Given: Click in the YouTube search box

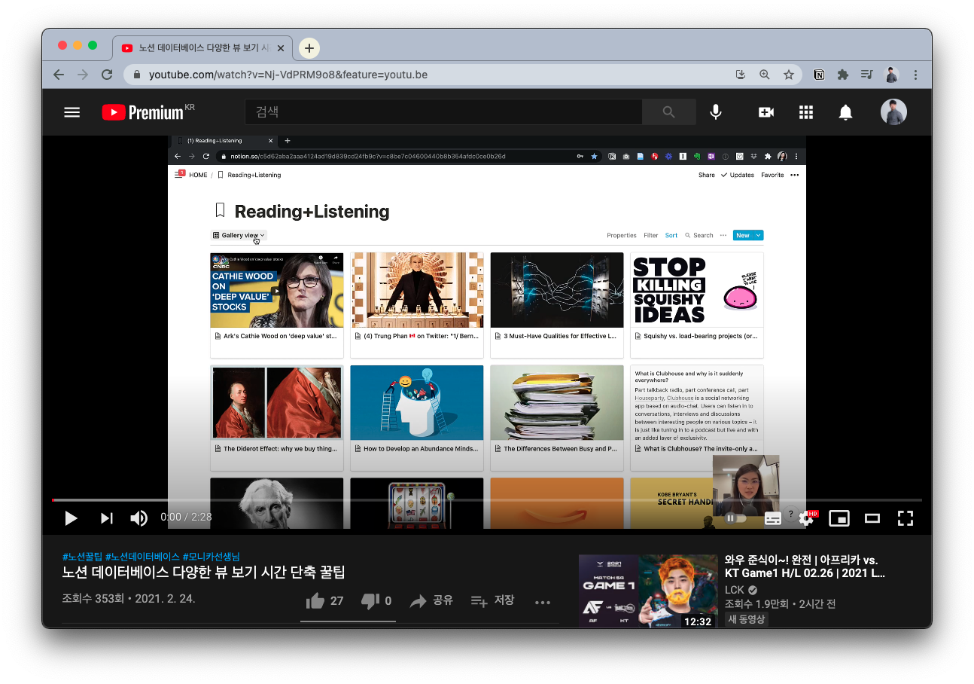Looking at the screenshot, I should (x=444, y=112).
